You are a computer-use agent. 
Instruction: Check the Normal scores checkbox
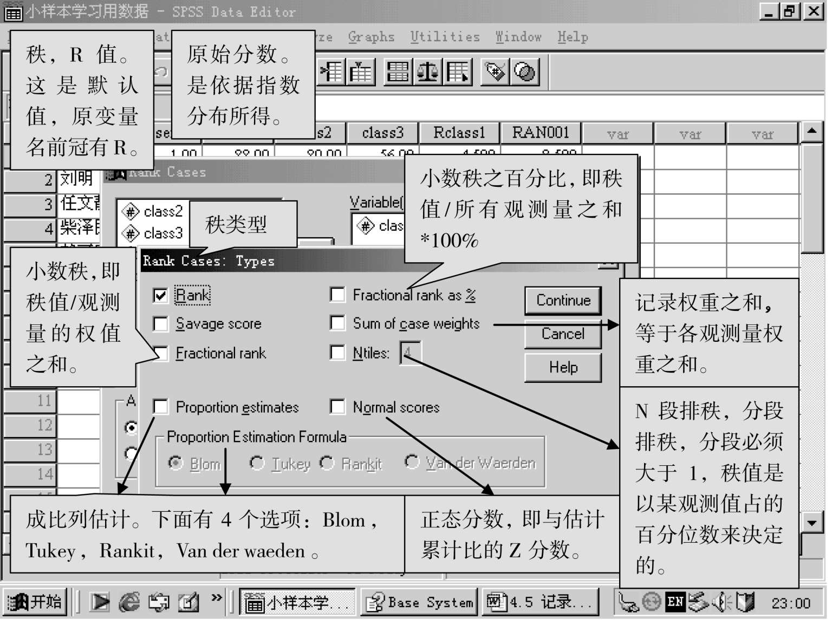[337, 407]
